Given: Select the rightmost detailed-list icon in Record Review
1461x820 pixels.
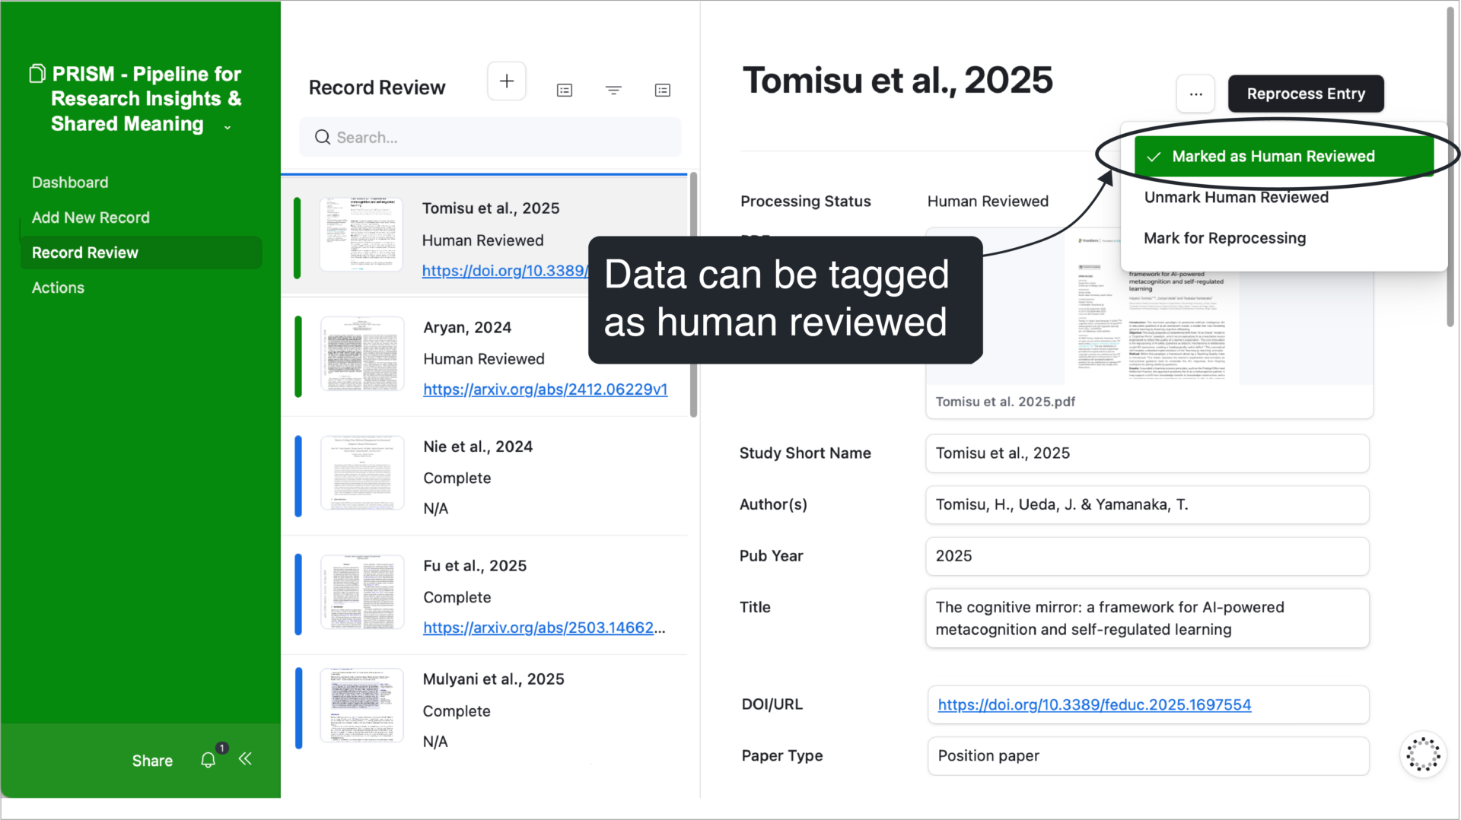Looking at the screenshot, I should point(663,90).
